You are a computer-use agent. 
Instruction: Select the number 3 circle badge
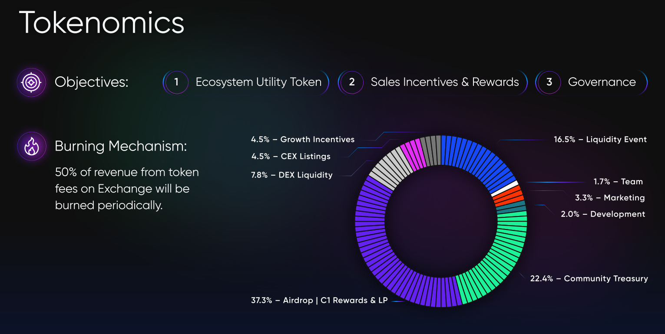tap(549, 82)
